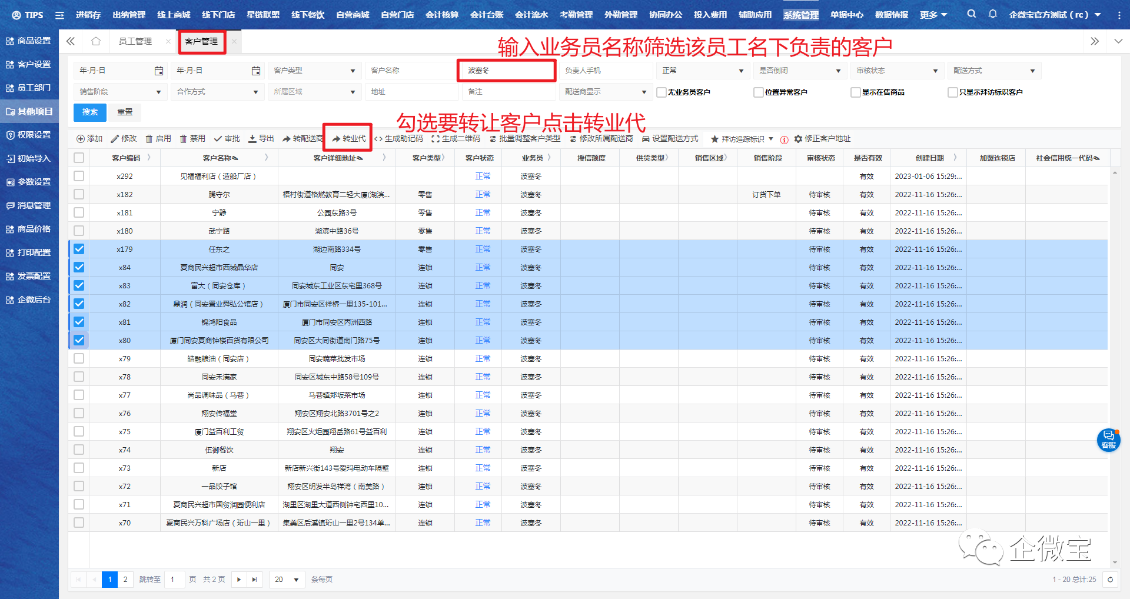1130x599 pixels.
Task: Click the 客户名称 search input field
Action: [410, 71]
